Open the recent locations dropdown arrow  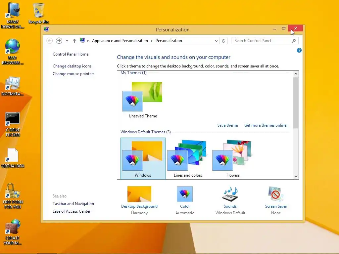[67, 41]
